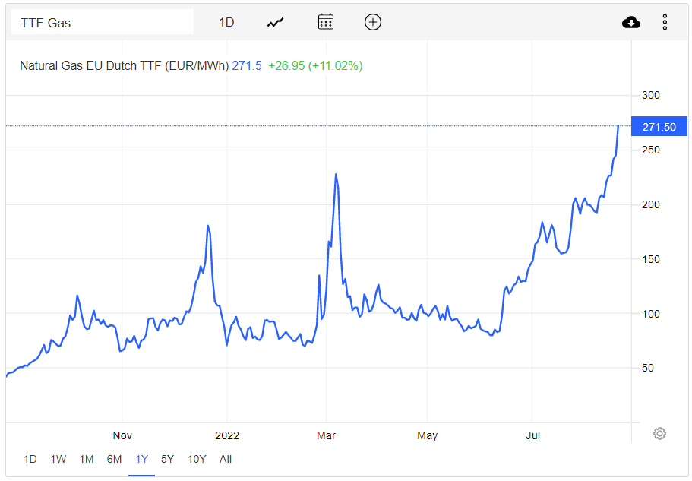
Task: Click the 200 axis price label
Action: [650, 204]
